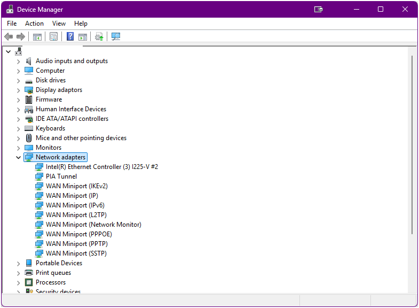Click the Computer monitor icon
This screenshot has width=419, height=308.
(29, 71)
